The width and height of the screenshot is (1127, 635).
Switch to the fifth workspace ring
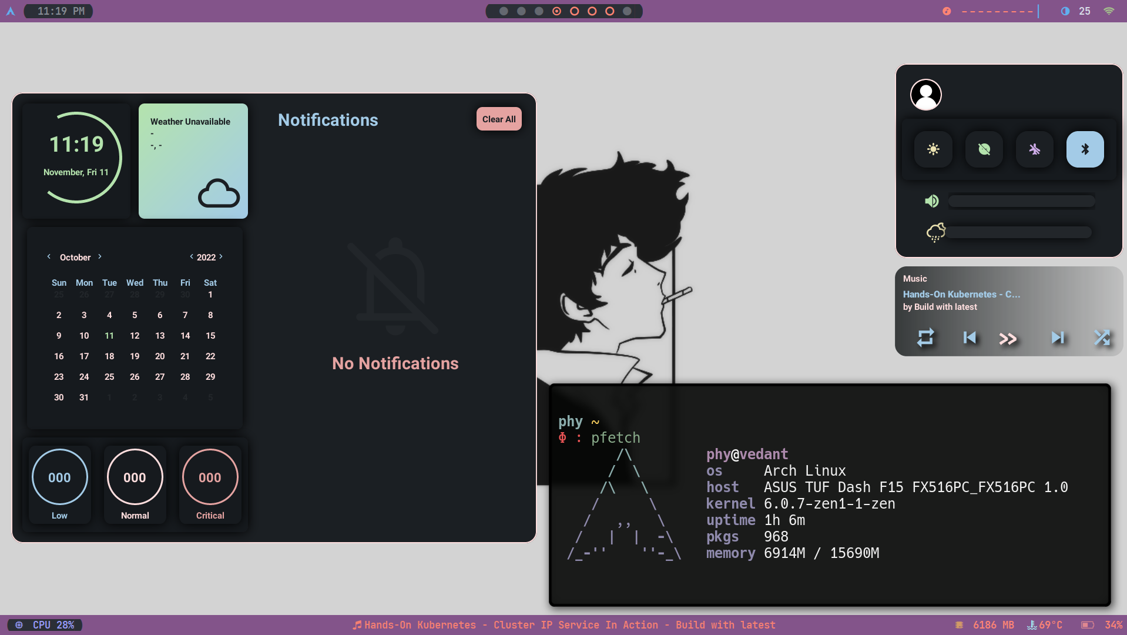(574, 11)
